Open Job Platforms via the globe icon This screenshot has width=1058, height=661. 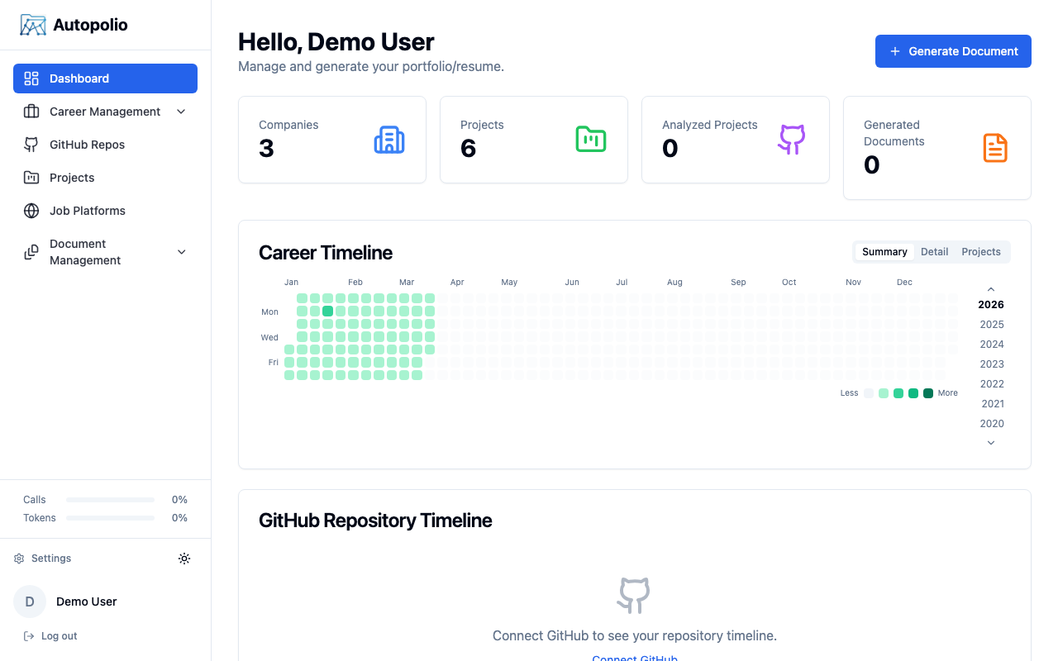31,210
